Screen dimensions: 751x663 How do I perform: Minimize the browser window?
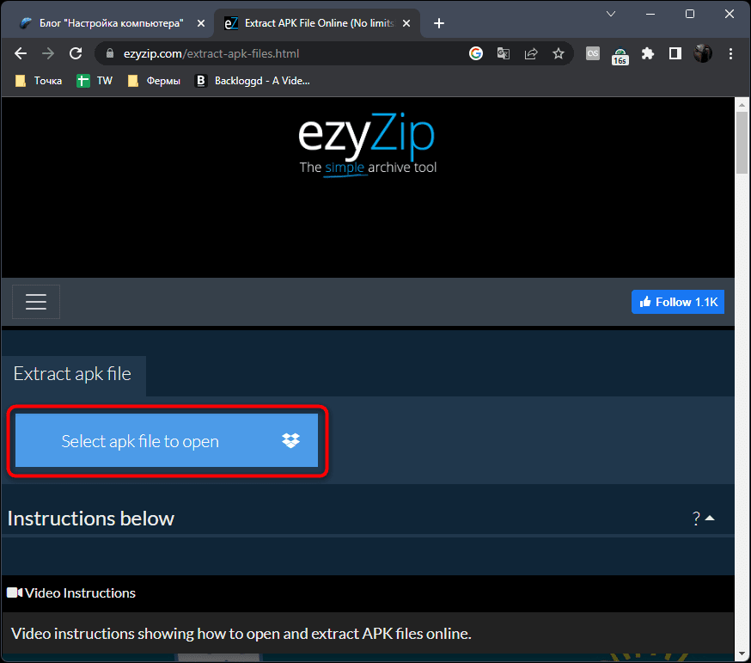pos(650,14)
